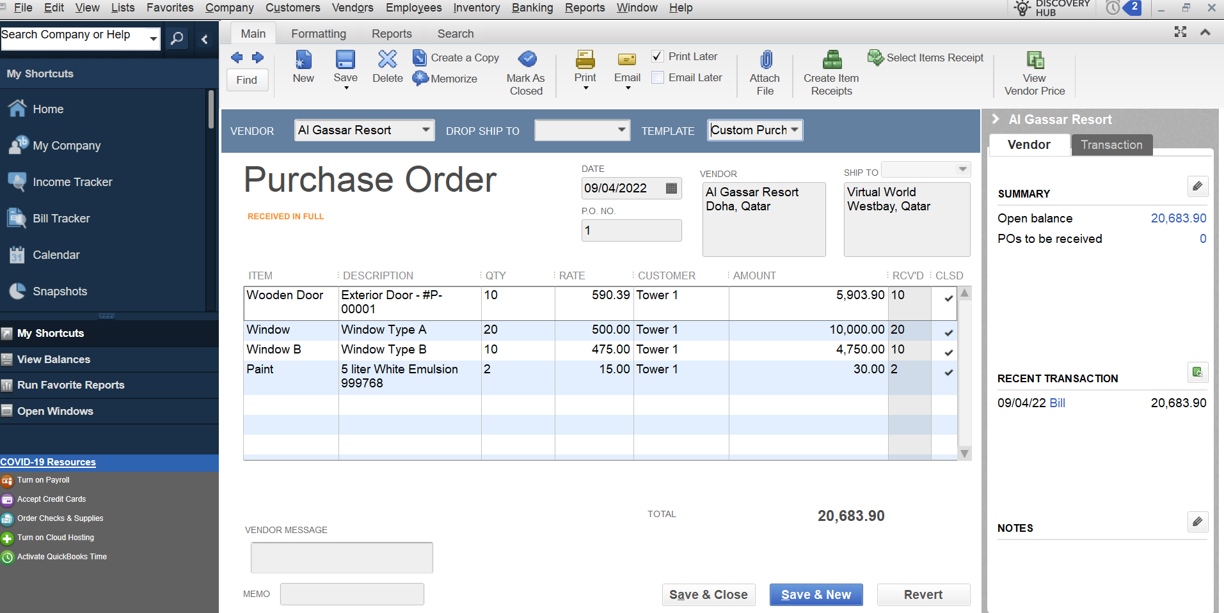Click the Vendor Message text box

coord(342,557)
